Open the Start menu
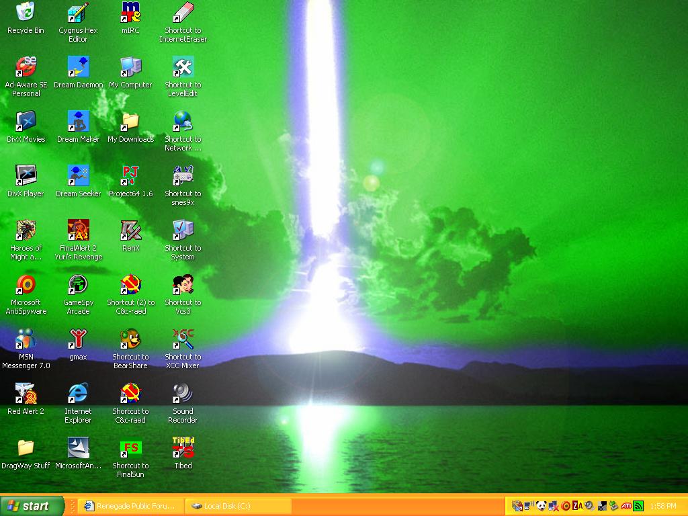This screenshot has height=516, width=688. (32, 506)
